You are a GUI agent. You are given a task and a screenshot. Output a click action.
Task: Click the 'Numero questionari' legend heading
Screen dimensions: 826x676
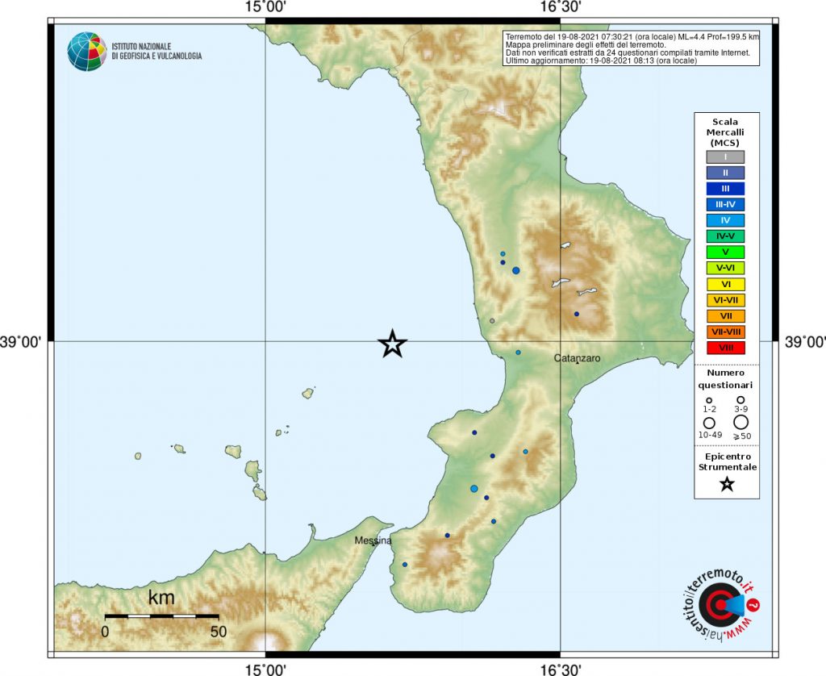click(x=725, y=379)
